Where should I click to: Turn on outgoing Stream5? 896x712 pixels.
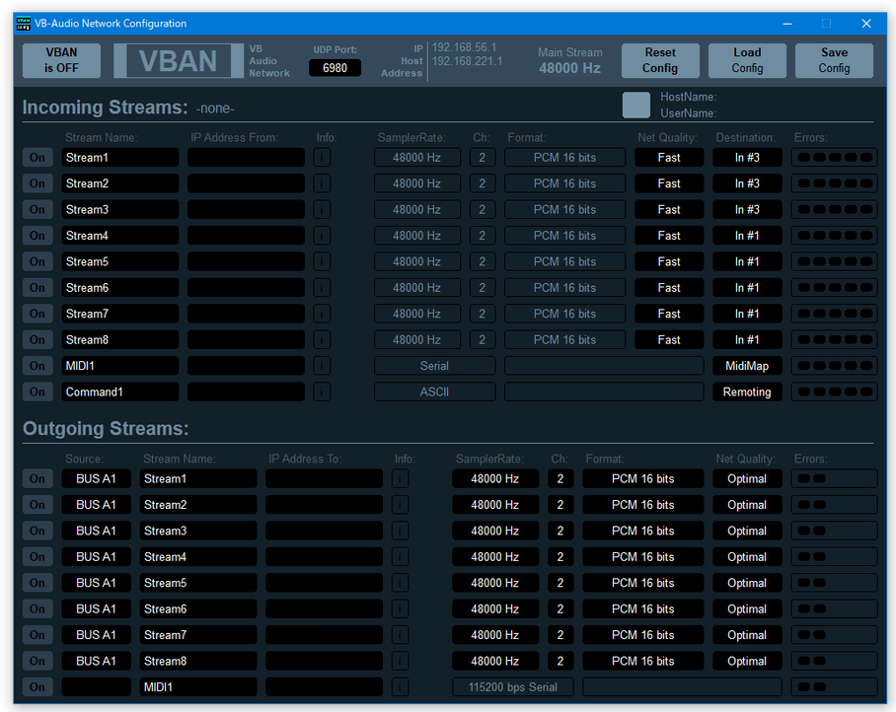(x=37, y=583)
